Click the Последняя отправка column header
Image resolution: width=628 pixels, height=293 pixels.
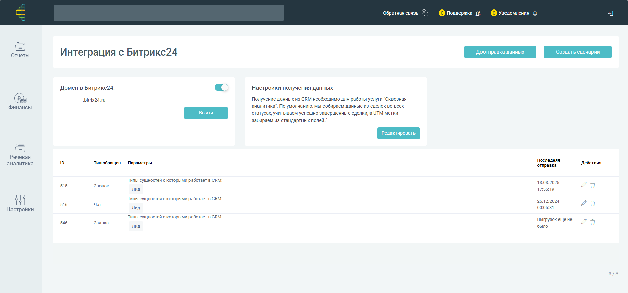tap(548, 163)
